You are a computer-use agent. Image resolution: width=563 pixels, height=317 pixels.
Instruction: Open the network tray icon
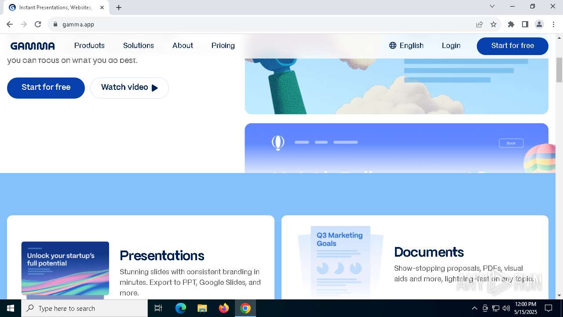496,308
